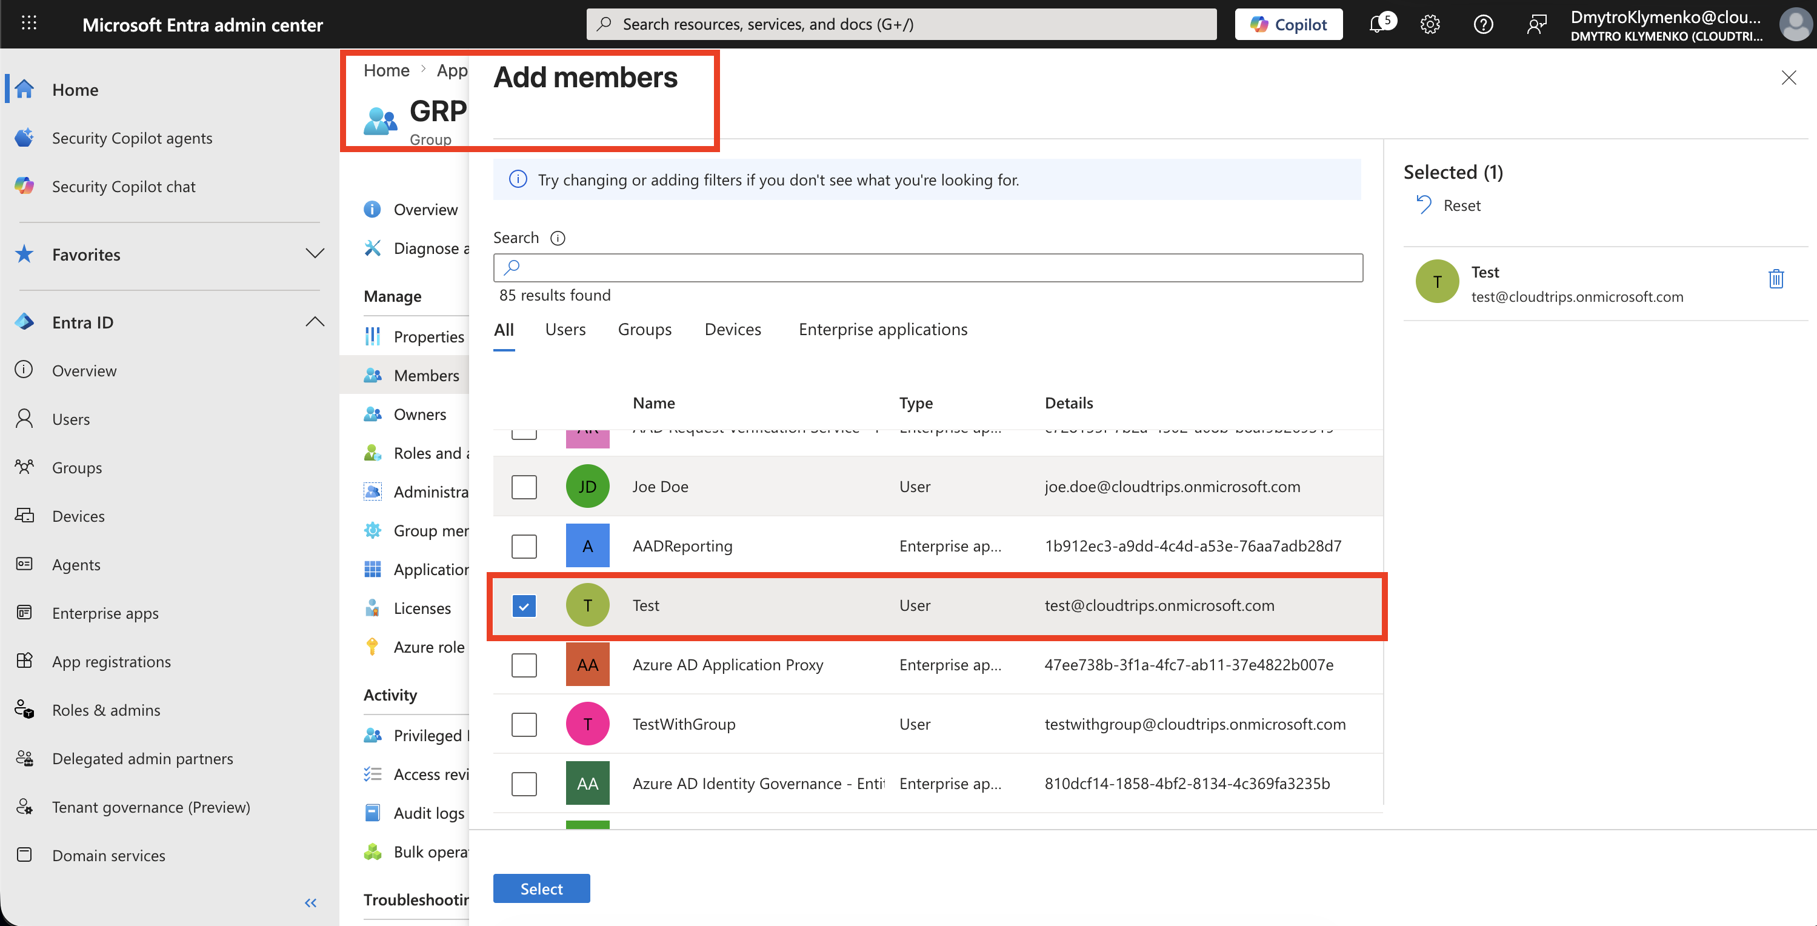The image size is (1817, 926).
Task: Open group Overview menu item
Action: (x=425, y=210)
